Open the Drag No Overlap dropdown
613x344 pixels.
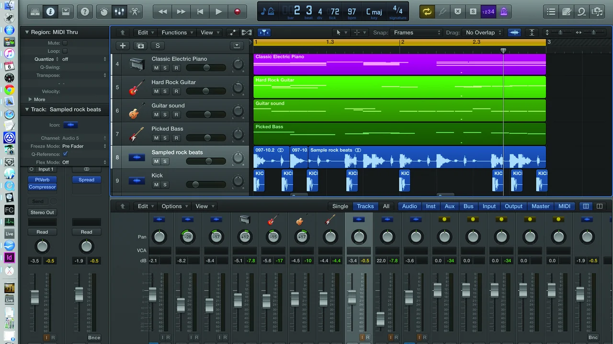484,32
